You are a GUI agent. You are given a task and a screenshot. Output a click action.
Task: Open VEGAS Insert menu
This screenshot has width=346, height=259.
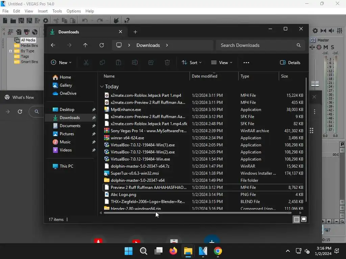click(43, 11)
